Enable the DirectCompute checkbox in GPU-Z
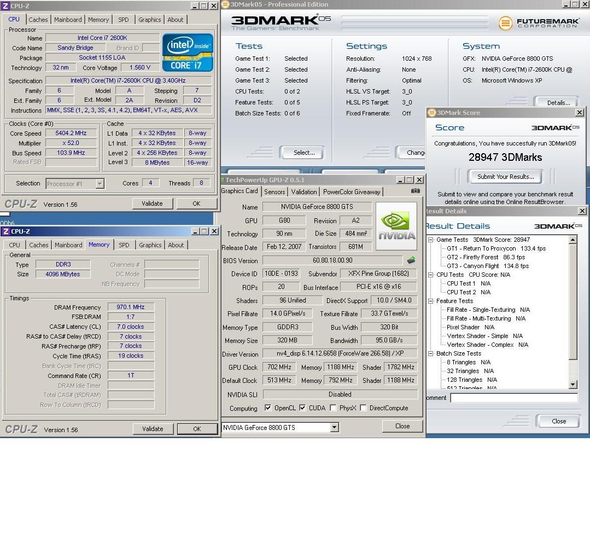This screenshot has width=590, height=541. 363,408
